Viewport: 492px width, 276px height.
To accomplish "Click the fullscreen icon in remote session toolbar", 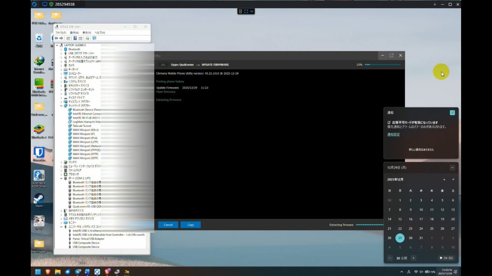I will (x=246, y=11).
